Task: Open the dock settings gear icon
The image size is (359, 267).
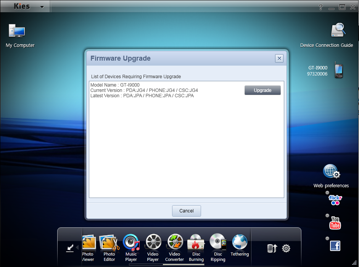Action: 286,248
